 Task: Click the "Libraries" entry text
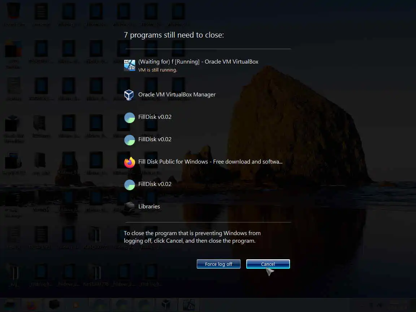[x=149, y=207]
